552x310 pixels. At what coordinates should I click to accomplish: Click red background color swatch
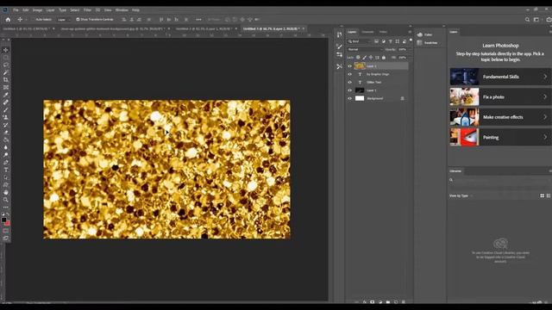pyautogui.click(x=8, y=223)
